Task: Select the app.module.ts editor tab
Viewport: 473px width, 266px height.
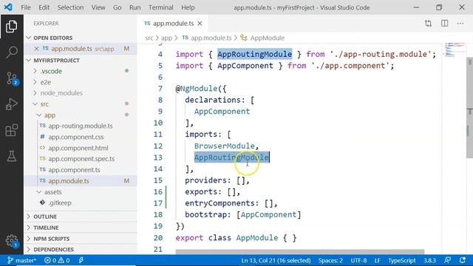Action: 173,23
